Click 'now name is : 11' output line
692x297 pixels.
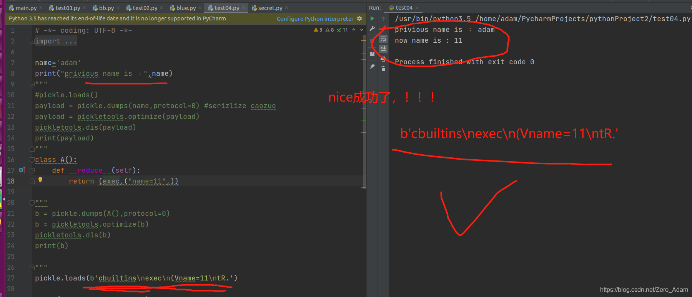(x=428, y=40)
